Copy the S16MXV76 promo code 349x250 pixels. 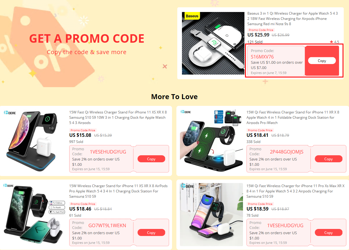pos(322,61)
